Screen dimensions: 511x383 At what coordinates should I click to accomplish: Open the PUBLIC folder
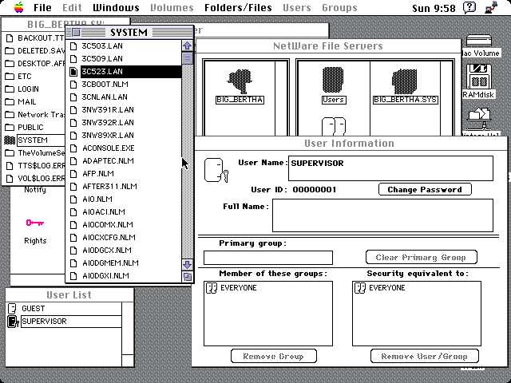click(30, 127)
